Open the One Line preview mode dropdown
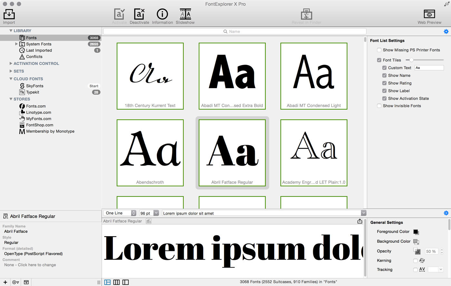This screenshot has width=451, height=286. (x=120, y=213)
